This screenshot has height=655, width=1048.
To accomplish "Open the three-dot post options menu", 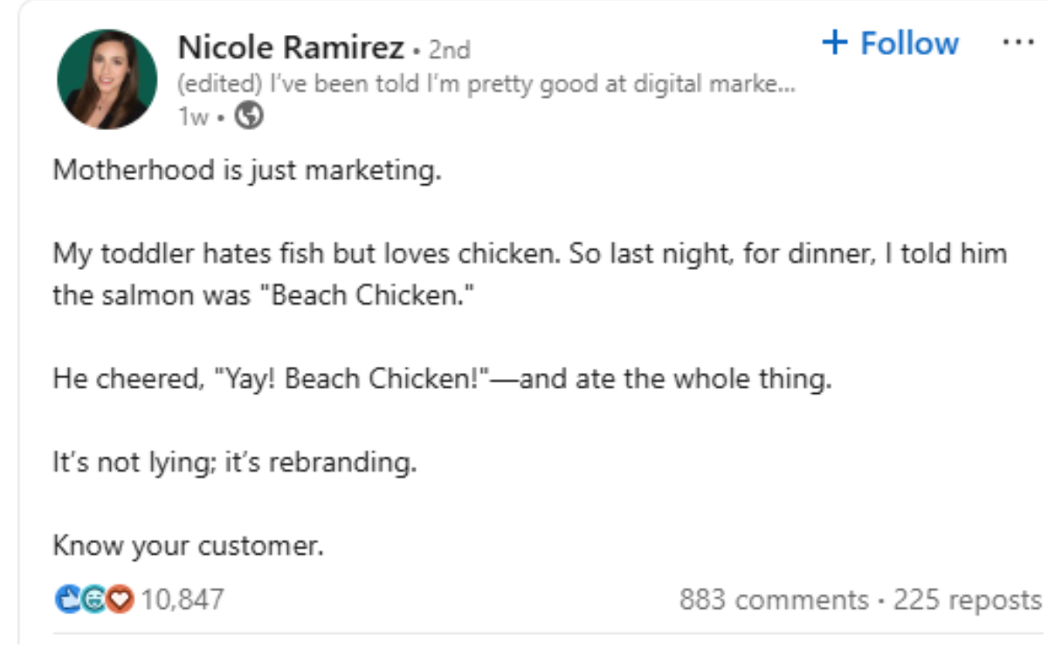I will (x=1018, y=43).
